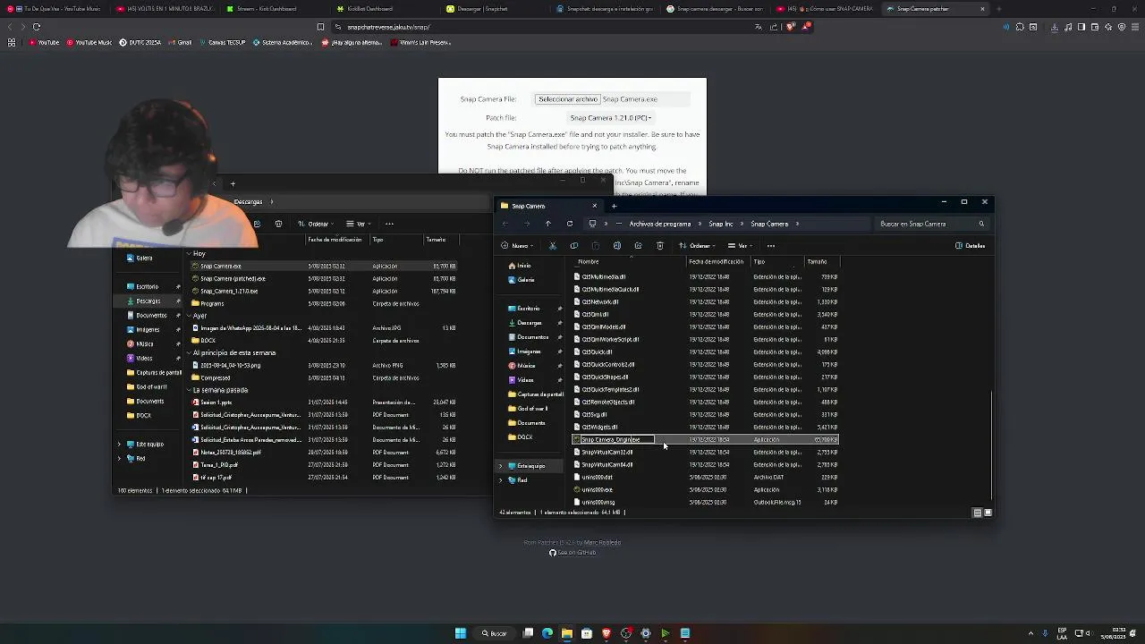Select Escritorio in Descargas window sidebar
The image size is (1145, 644).
(x=148, y=287)
